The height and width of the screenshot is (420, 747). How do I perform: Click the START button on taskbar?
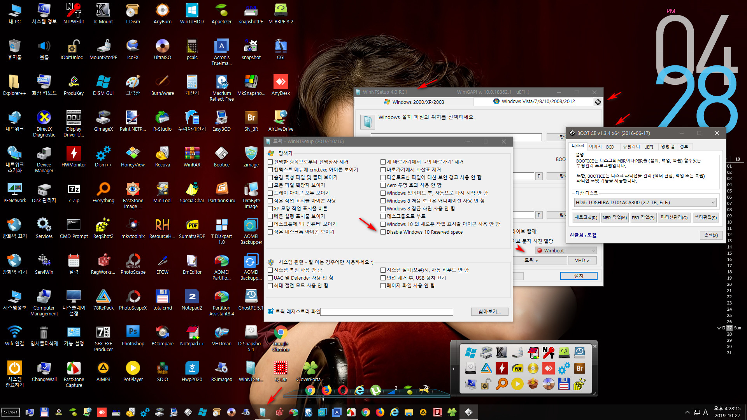point(11,412)
